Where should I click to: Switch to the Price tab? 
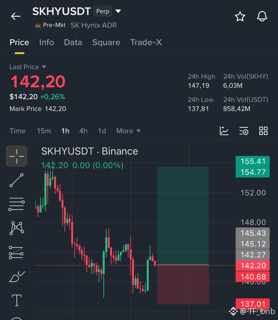(19, 42)
